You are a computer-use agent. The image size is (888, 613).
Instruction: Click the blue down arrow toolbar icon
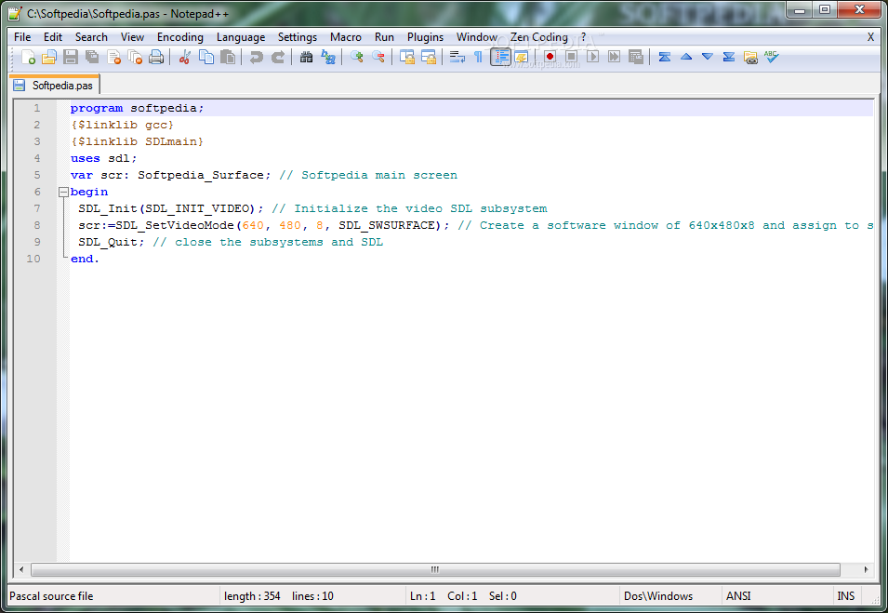(708, 58)
